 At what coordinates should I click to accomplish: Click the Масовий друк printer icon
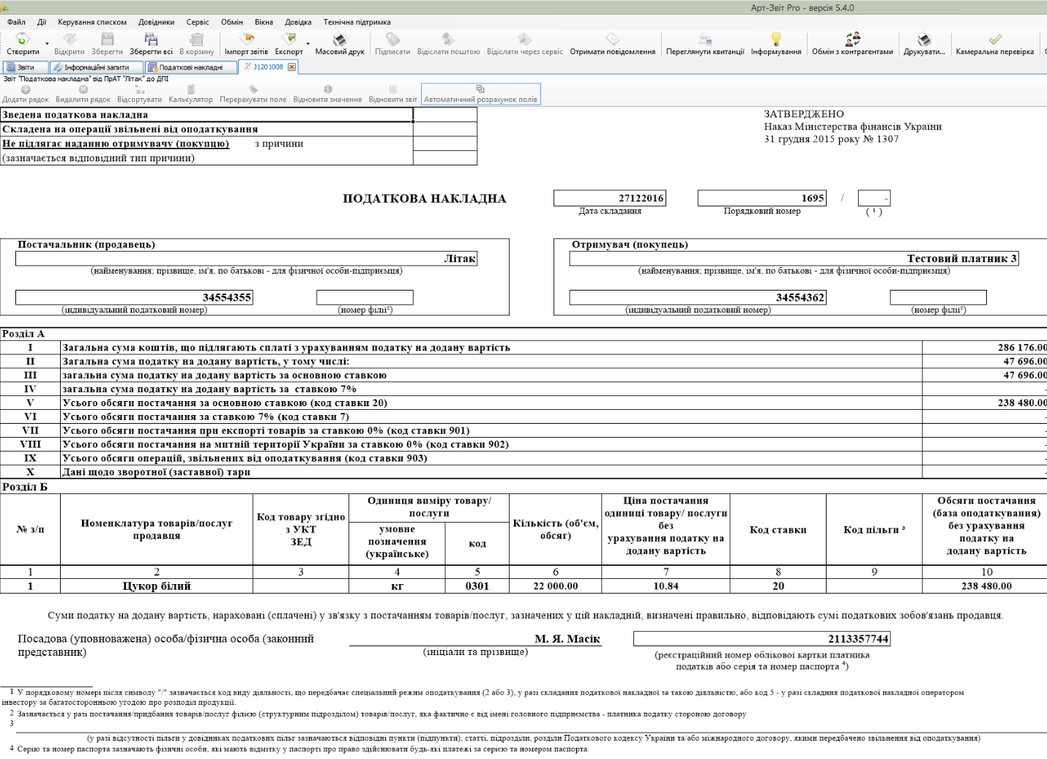tap(340, 40)
